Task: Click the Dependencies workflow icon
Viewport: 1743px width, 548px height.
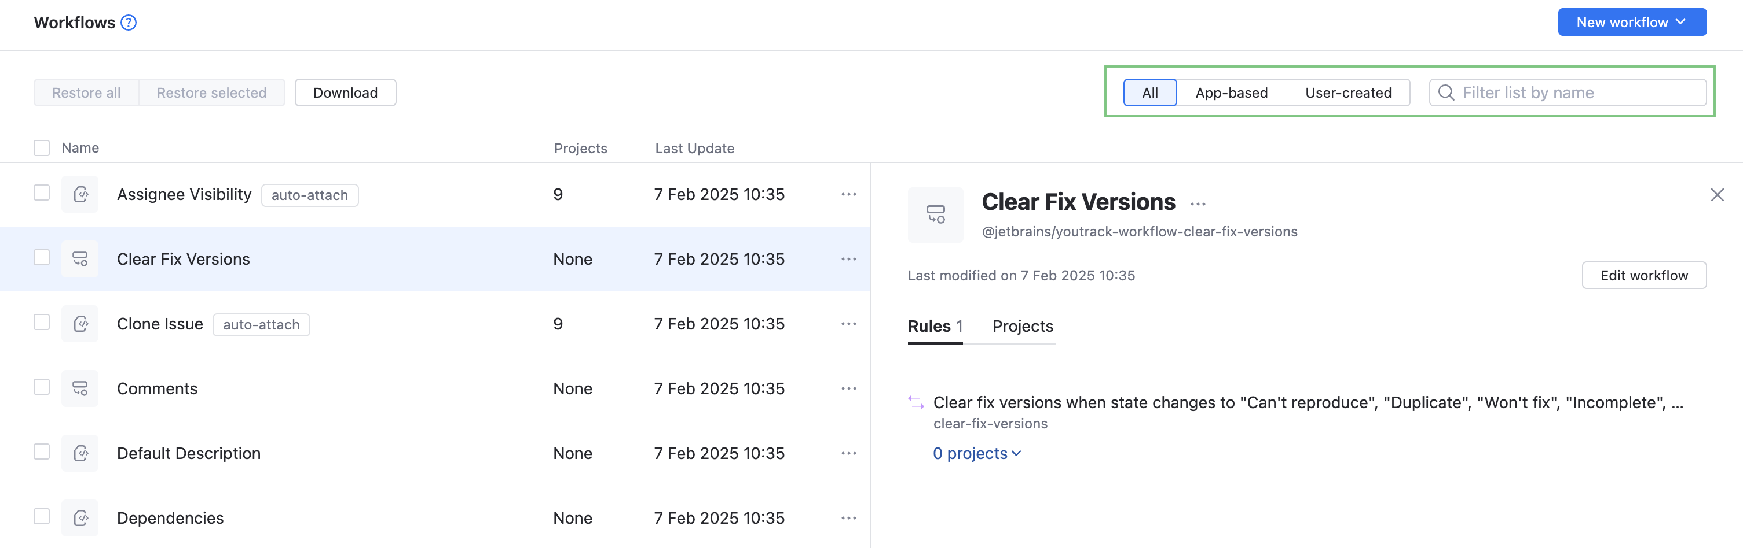Action: click(80, 517)
